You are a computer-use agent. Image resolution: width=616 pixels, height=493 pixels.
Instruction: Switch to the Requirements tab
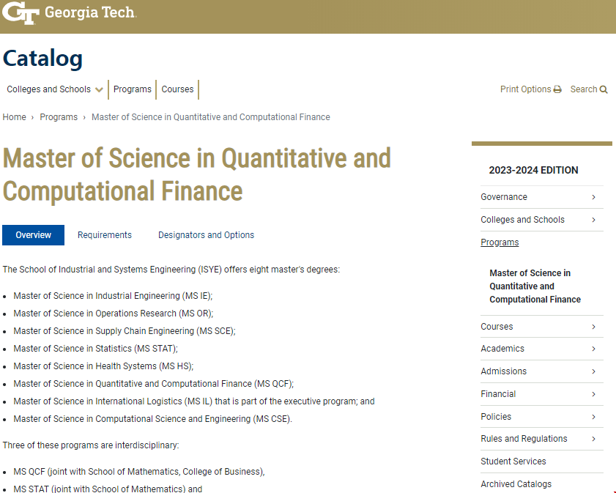[105, 235]
